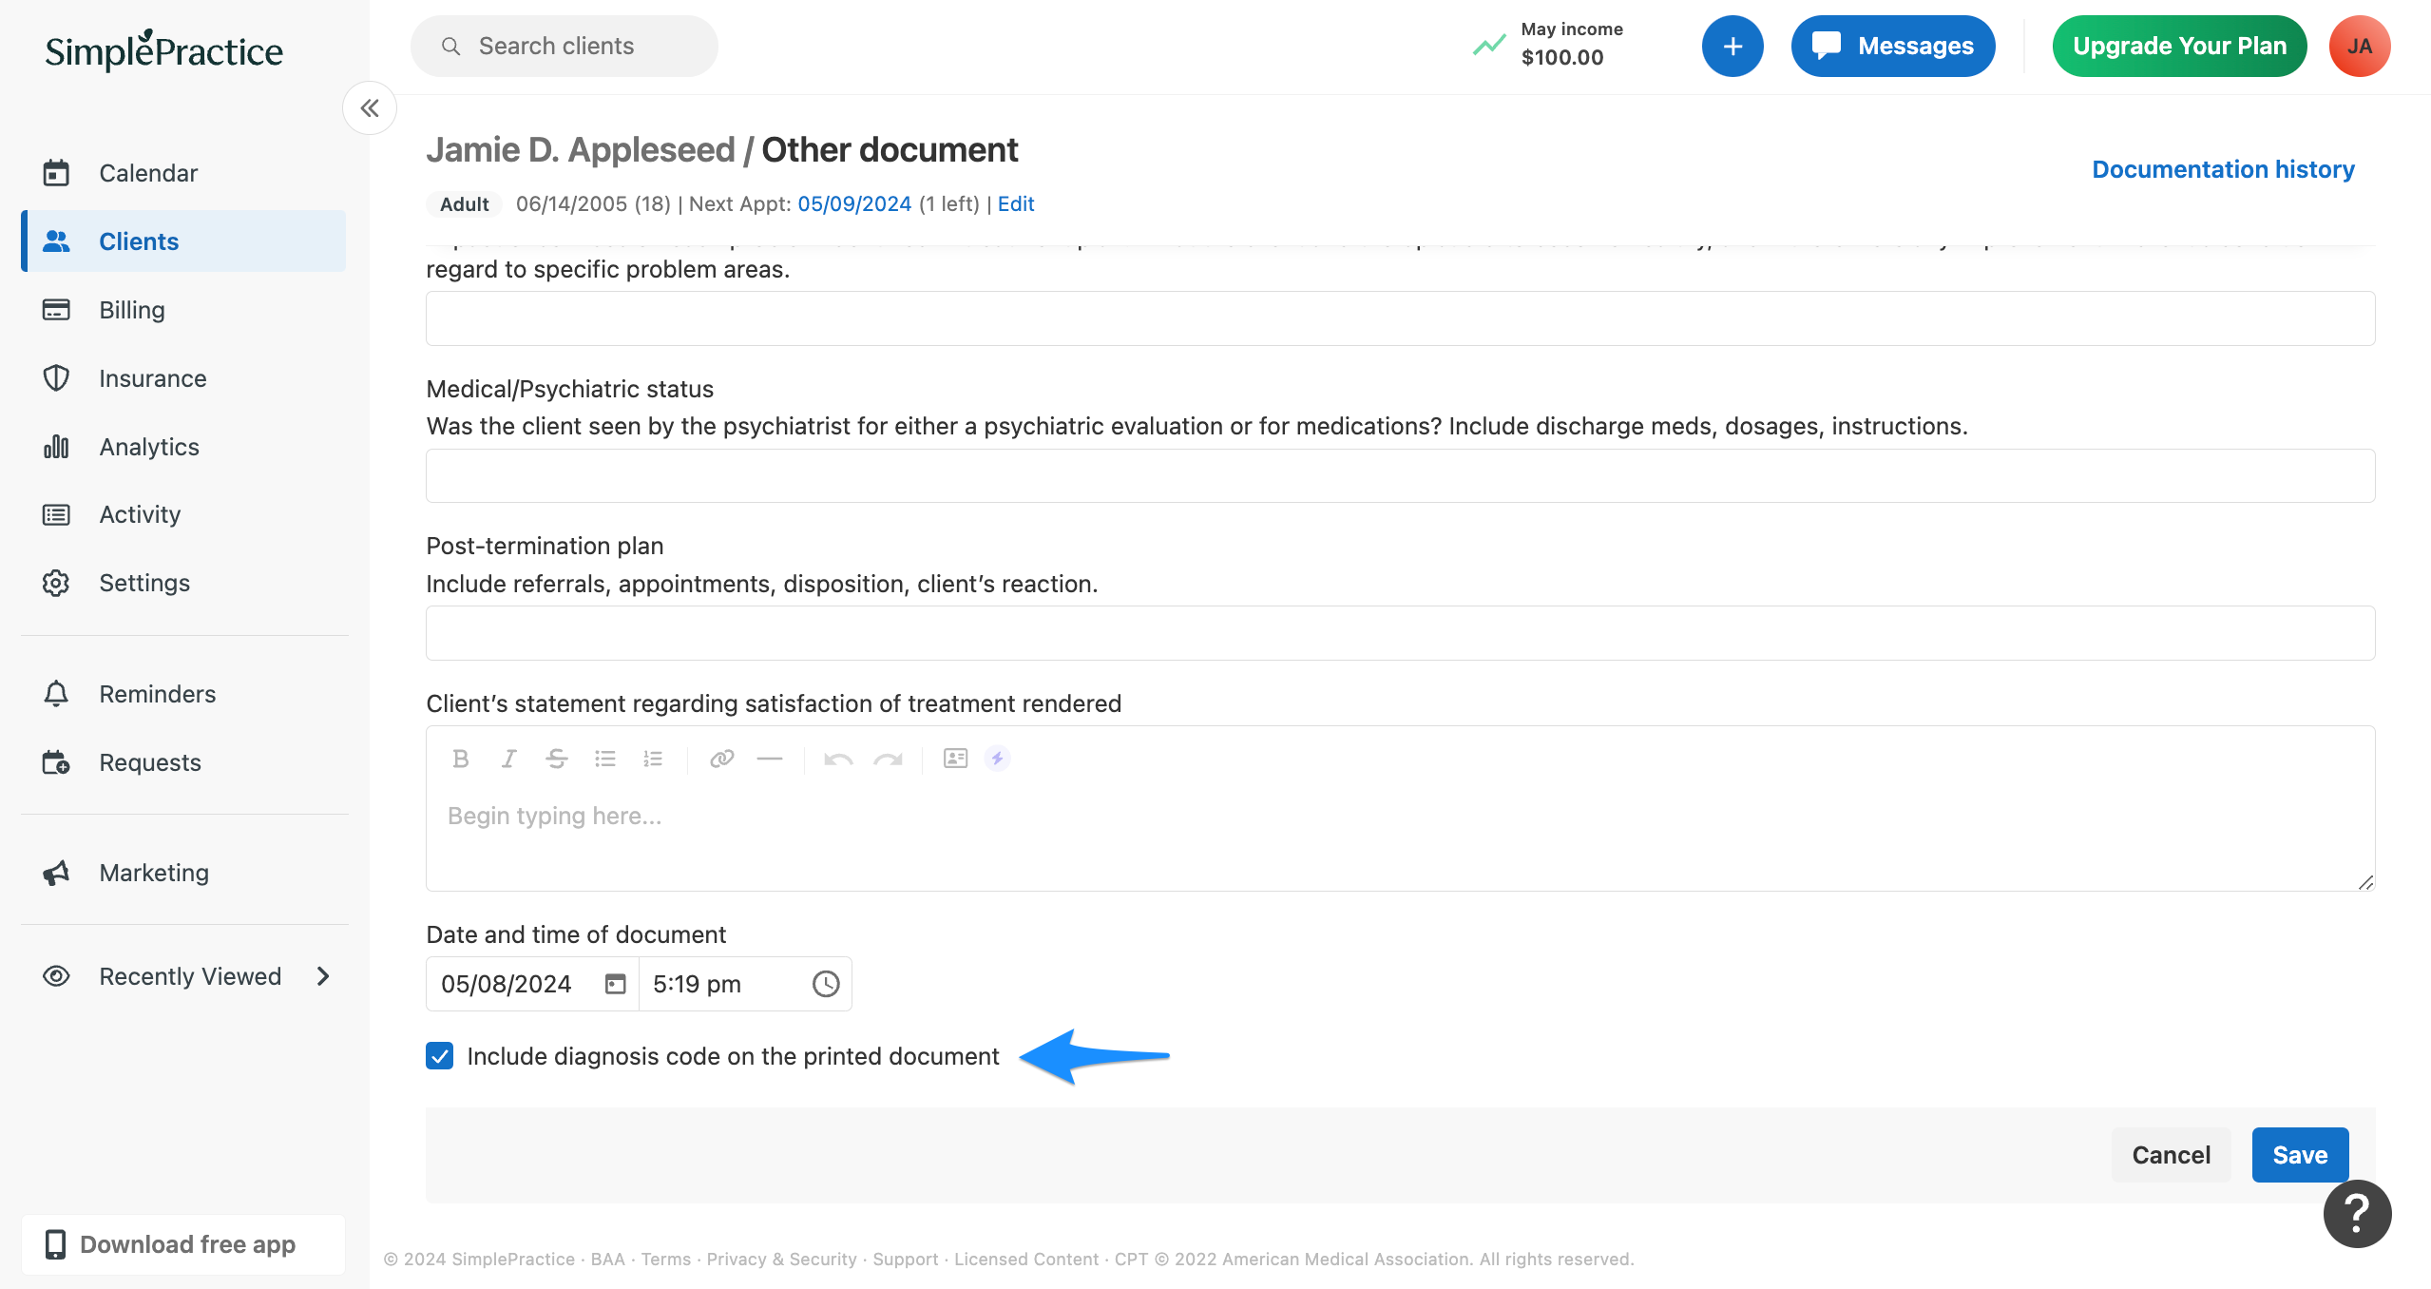Click the Search clients field
The height and width of the screenshot is (1289, 2431).
click(x=565, y=46)
